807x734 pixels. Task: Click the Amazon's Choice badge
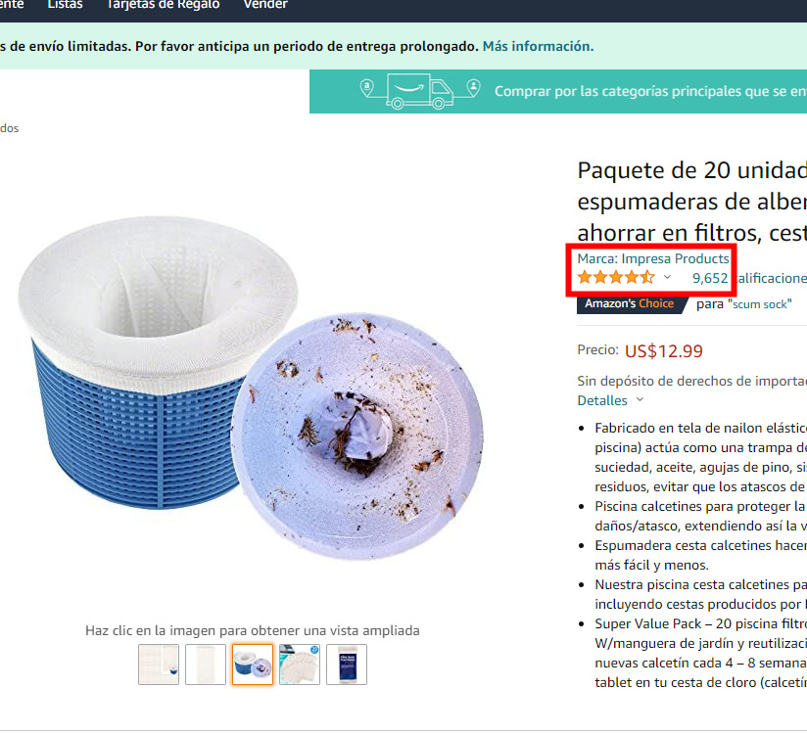630,303
